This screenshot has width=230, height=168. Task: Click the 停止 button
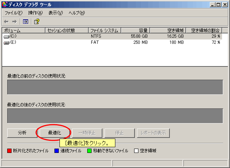tap(120, 133)
